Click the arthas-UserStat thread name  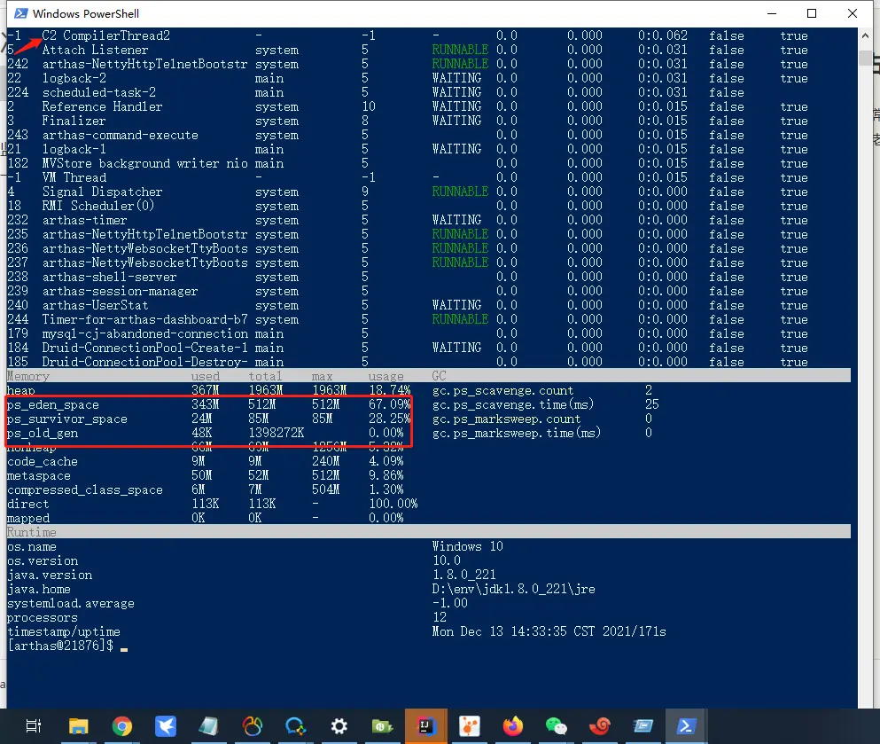click(x=96, y=305)
